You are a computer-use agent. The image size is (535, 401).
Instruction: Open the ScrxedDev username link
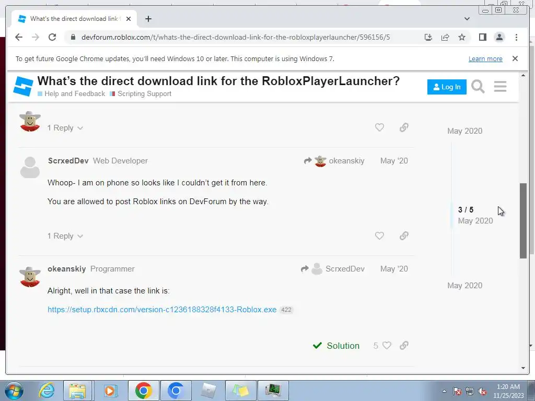click(x=68, y=161)
